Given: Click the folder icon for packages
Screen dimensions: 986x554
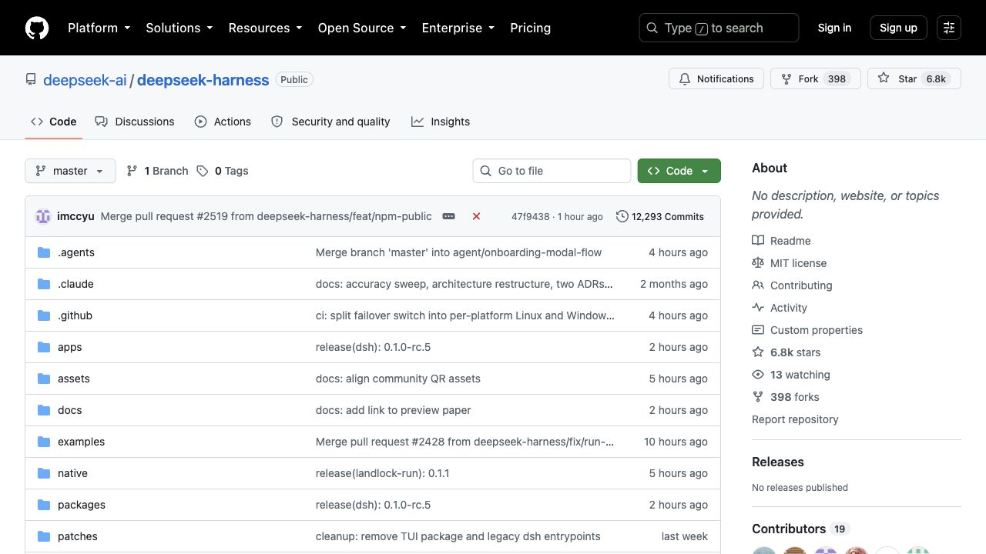Looking at the screenshot, I should click(x=44, y=505).
